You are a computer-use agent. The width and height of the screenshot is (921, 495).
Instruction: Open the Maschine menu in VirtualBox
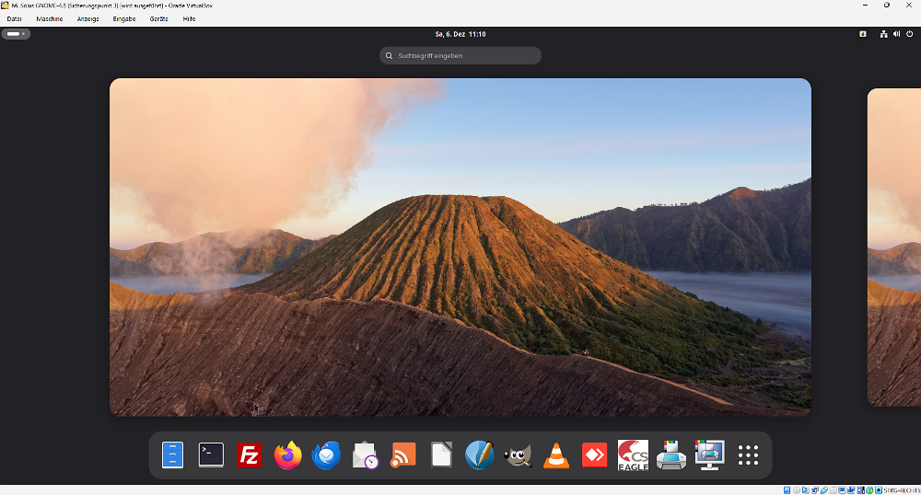click(x=50, y=18)
